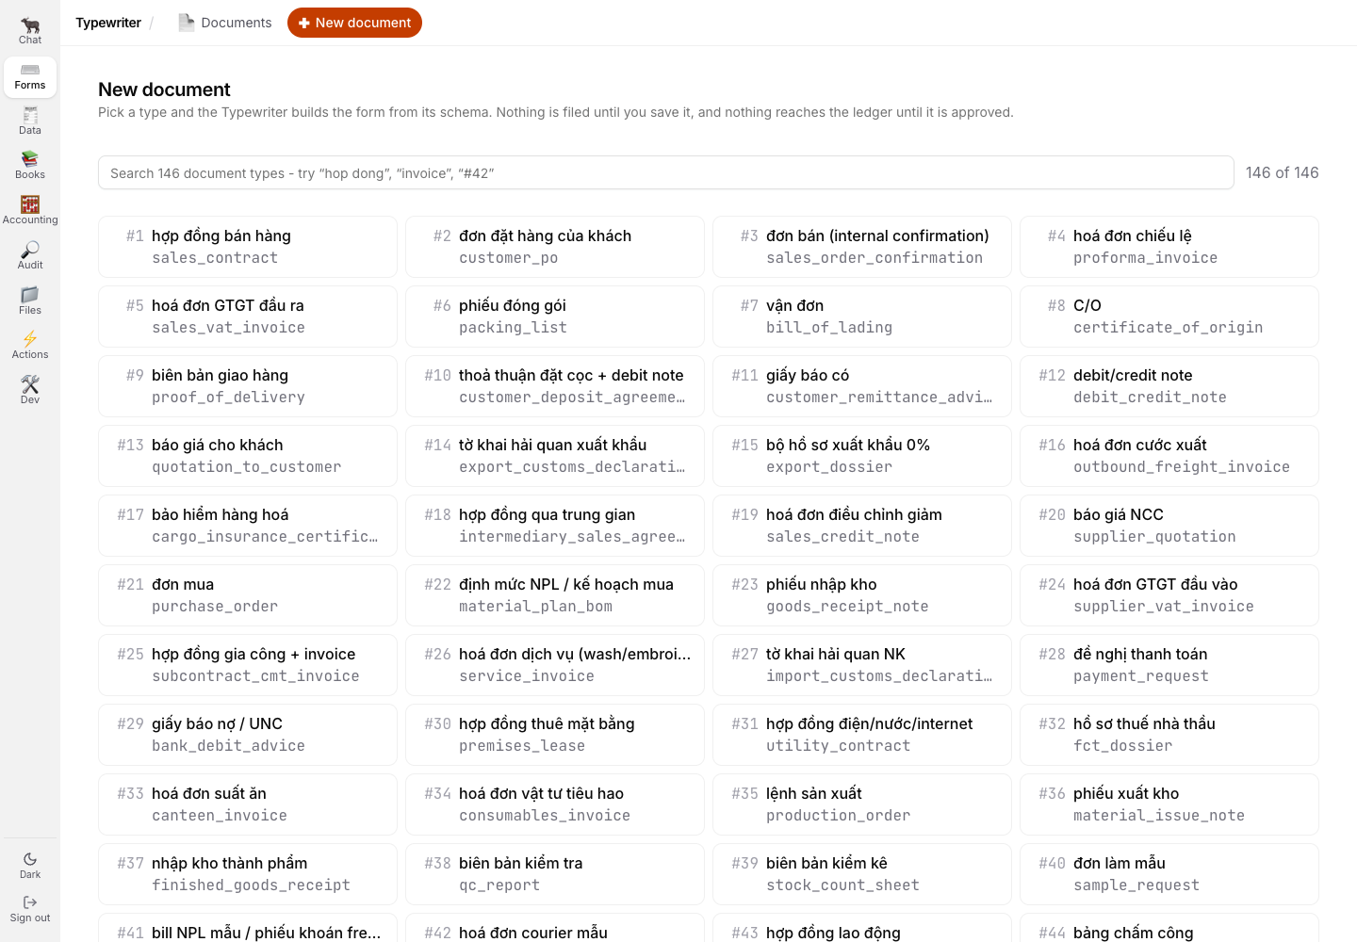Choose #43 hợp đồng lao động card
This screenshot has height=942, width=1357.
(862, 928)
